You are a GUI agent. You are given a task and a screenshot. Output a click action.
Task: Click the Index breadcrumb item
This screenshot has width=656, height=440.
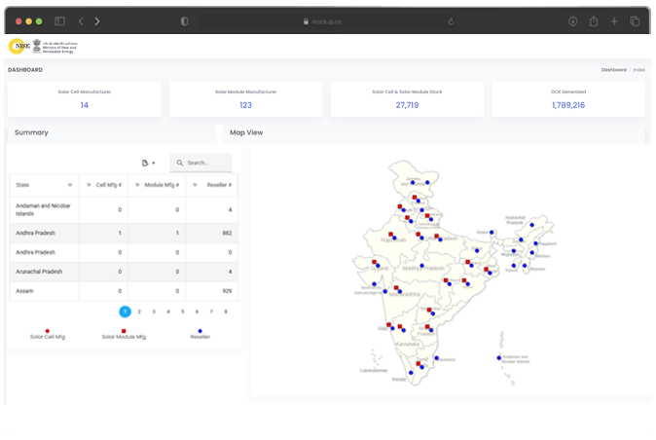click(638, 70)
